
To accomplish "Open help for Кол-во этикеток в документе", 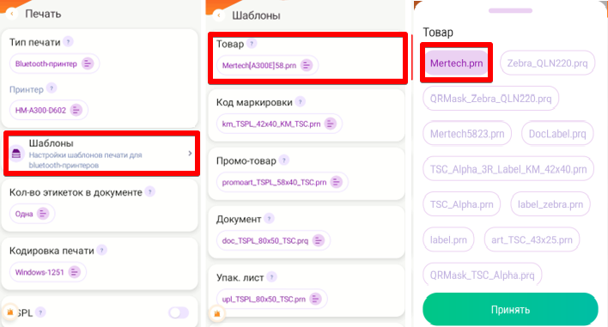I will tap(149, 191).
